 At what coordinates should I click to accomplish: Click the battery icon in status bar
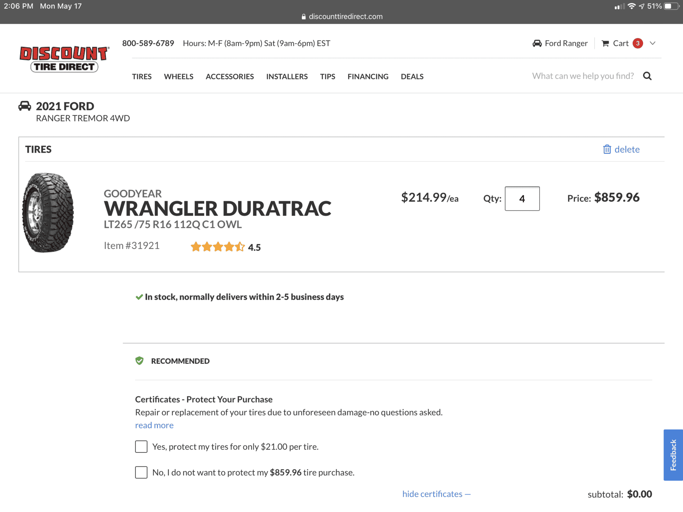[671, 6]
